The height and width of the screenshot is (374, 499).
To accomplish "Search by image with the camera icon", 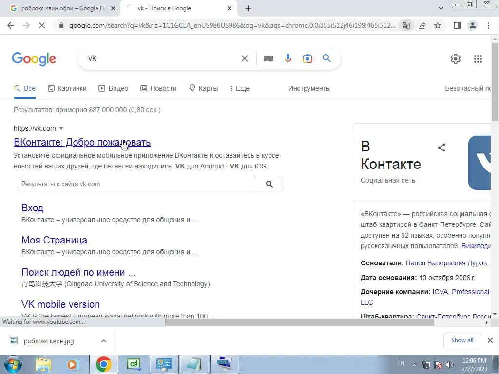I will point(307,58).
